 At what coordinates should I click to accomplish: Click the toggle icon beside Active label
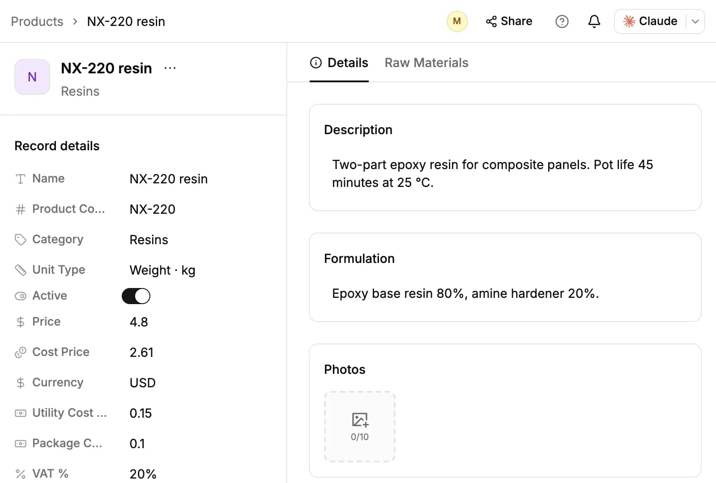(21, 296)
